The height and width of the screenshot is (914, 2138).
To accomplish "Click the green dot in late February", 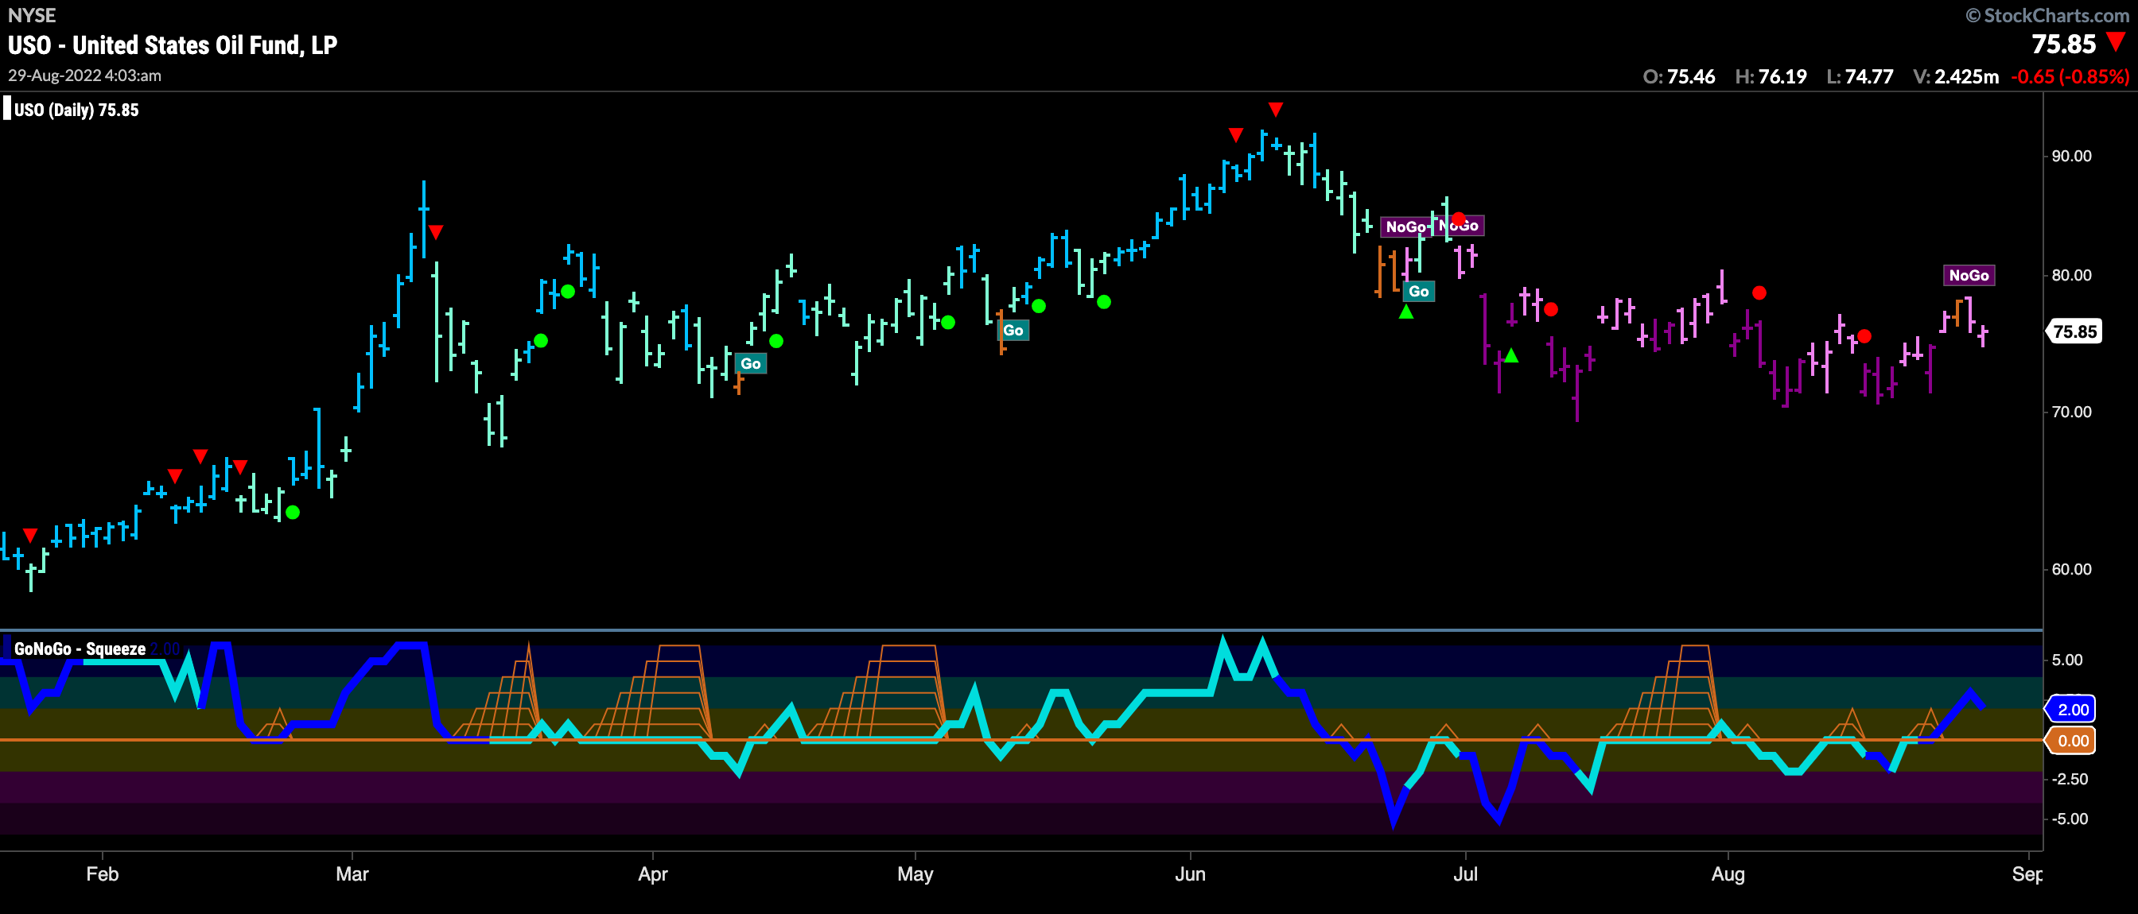I will 292,513.
